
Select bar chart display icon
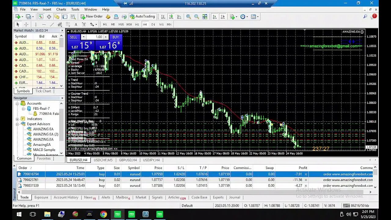pyautogui.click(x=163, y=16)
